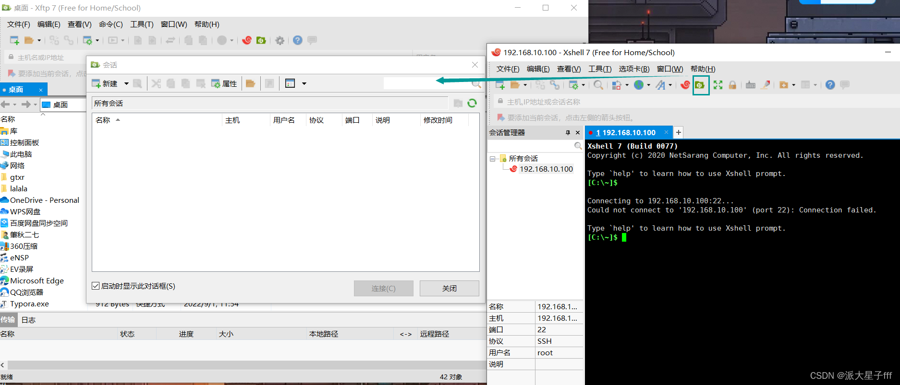The height and width of the screenshot is (385, 900).
Task: Expand globe encoding dropdown arrow in Xshell
Action: [x=648, y=85]
